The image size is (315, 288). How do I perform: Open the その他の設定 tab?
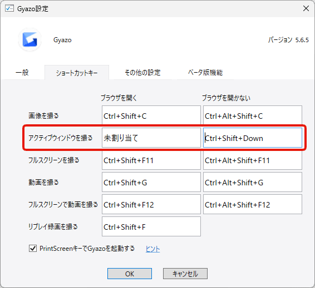pos(142,72)
